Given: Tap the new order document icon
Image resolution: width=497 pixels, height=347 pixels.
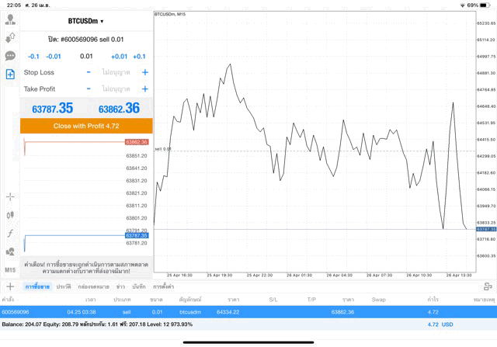Looking at the screenshot, I should [x=10, y=75].
